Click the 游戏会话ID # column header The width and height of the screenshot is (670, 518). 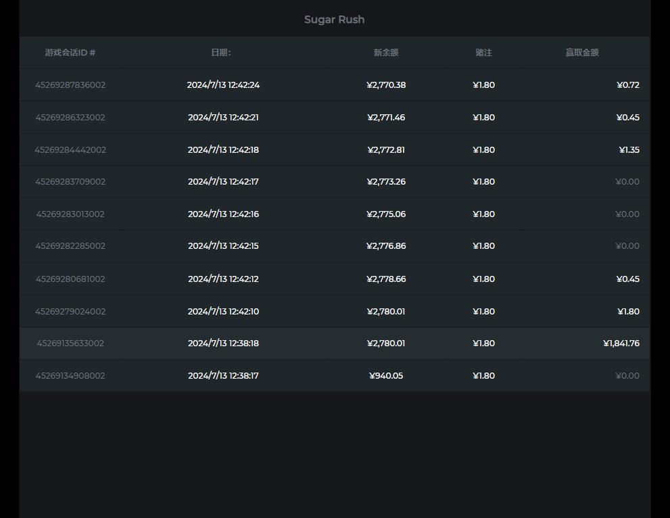point(70,53)
